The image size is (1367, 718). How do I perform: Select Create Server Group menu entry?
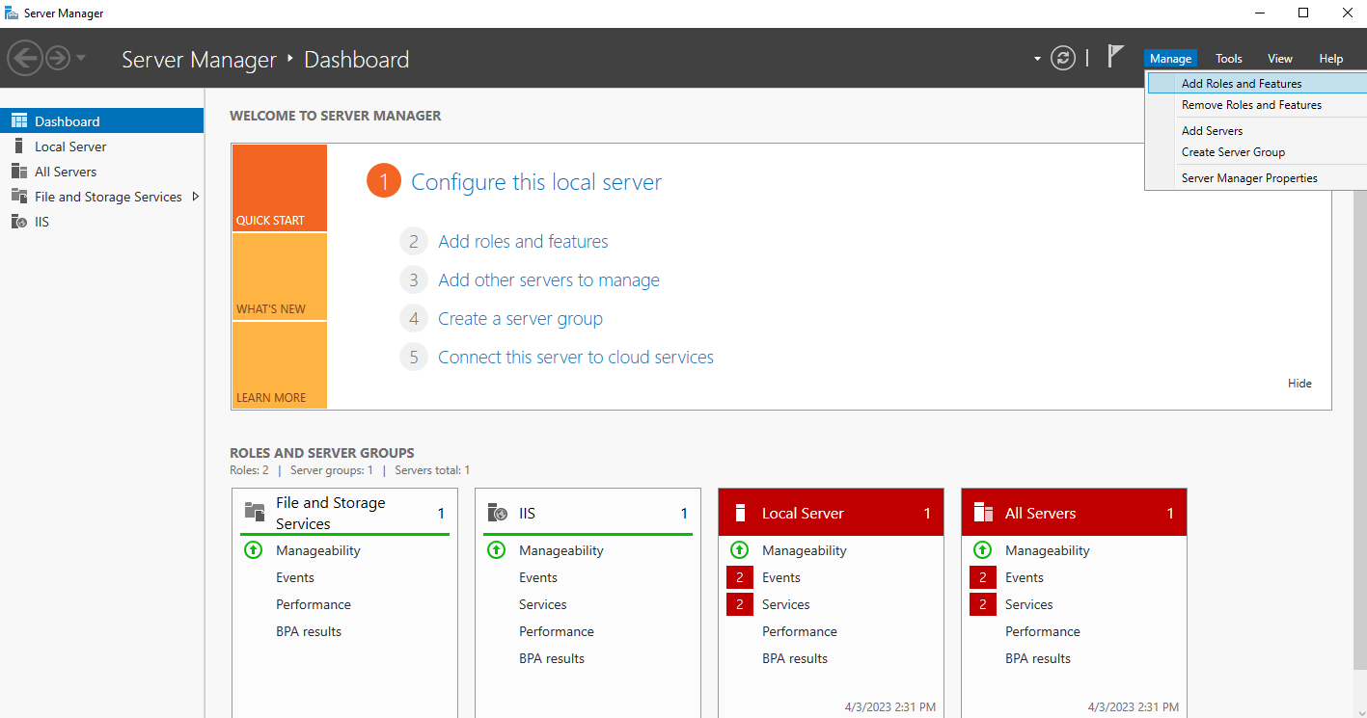pos(1257,152)
